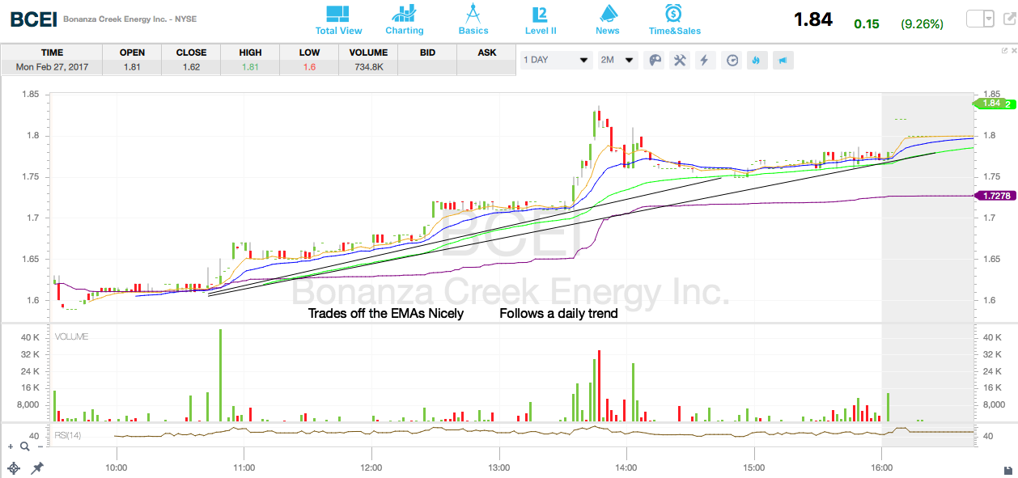1018x478 pixels.
Task: Select the VOLUME pane label
Action: pyautogui.click(x=71, y=336)
